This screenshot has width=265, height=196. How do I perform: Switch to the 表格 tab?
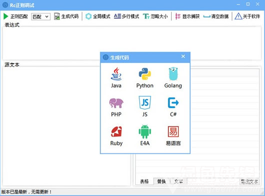[x=144, y=181]
